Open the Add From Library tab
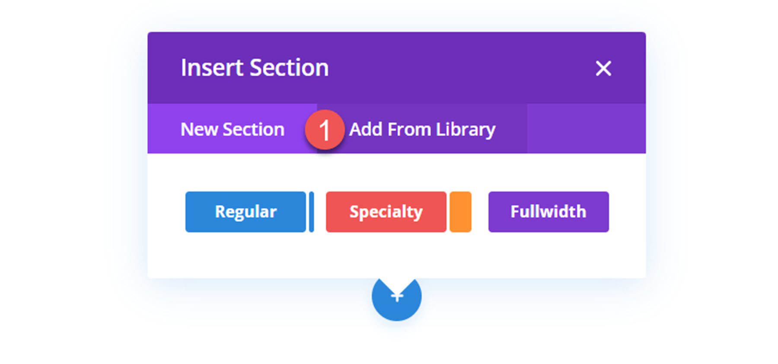The height and width of the screenshot is (364, 778). click(x=422, y=129)
